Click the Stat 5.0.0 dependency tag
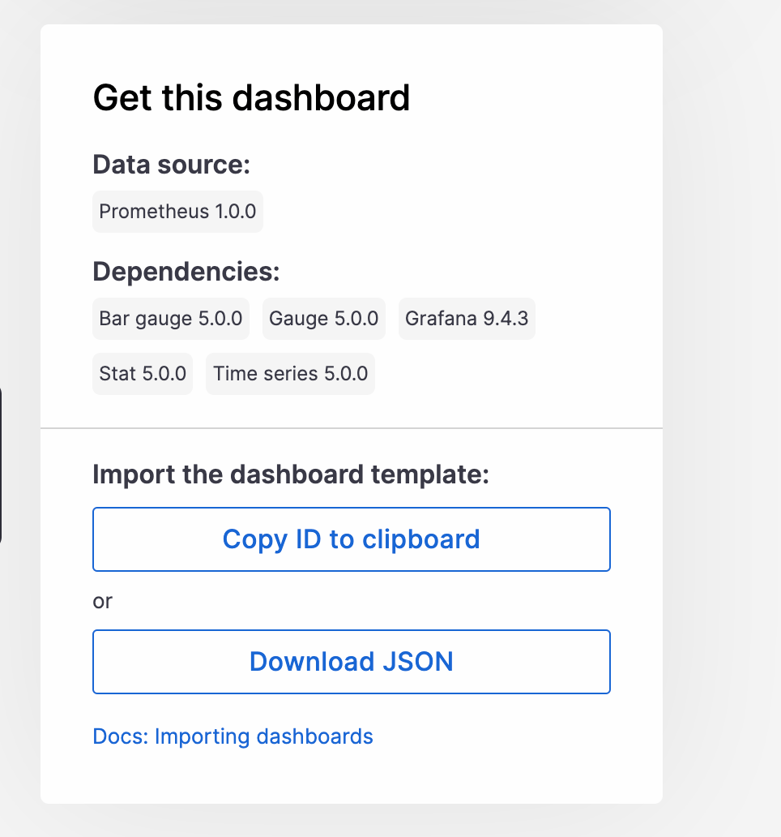This screenshot has height=837, width=781. (143, 374)
